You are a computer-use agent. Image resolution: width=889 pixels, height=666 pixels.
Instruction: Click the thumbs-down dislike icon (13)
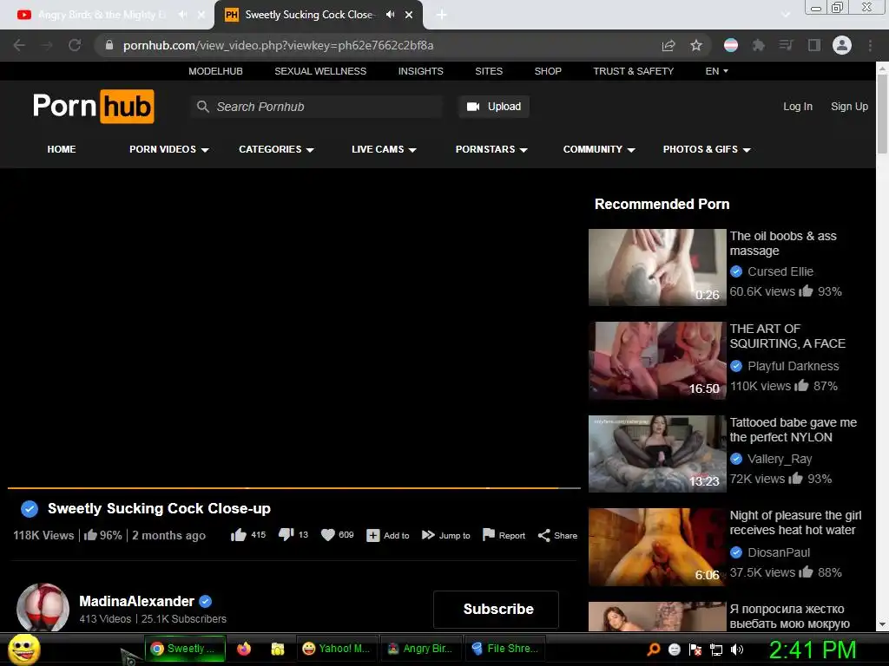(x=286, y=534)
